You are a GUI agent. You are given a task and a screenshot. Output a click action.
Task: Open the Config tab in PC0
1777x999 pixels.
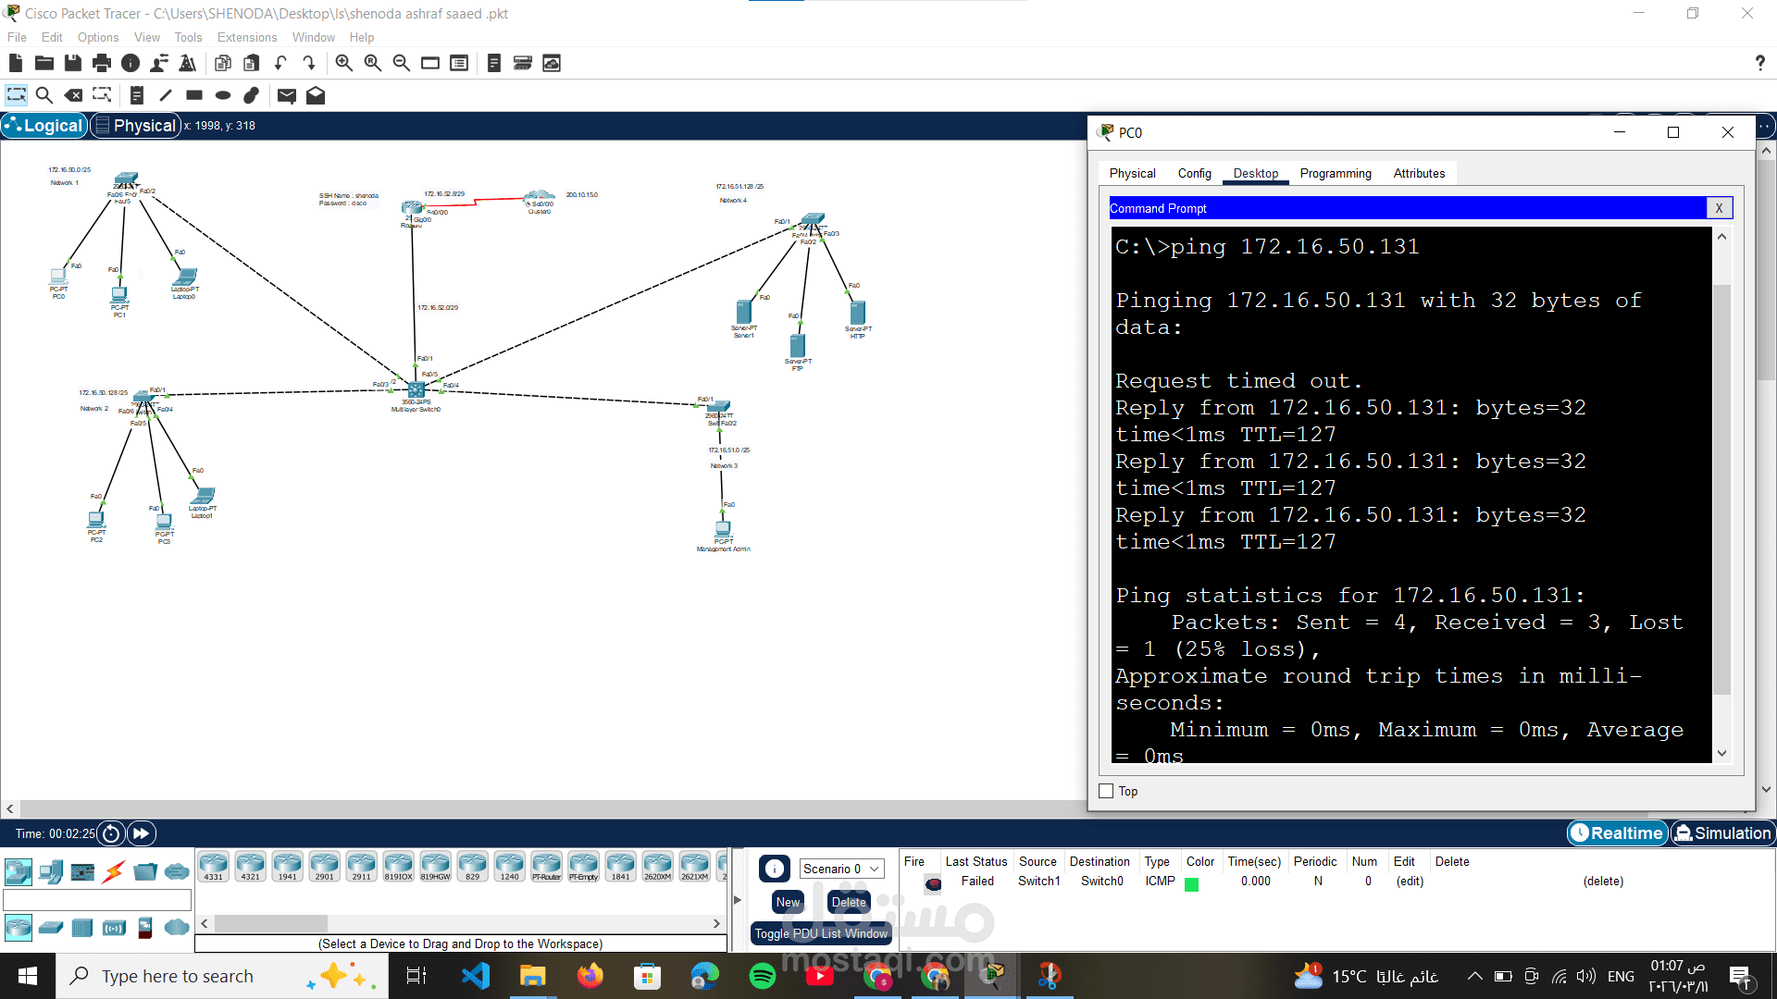coord(1194,173)
